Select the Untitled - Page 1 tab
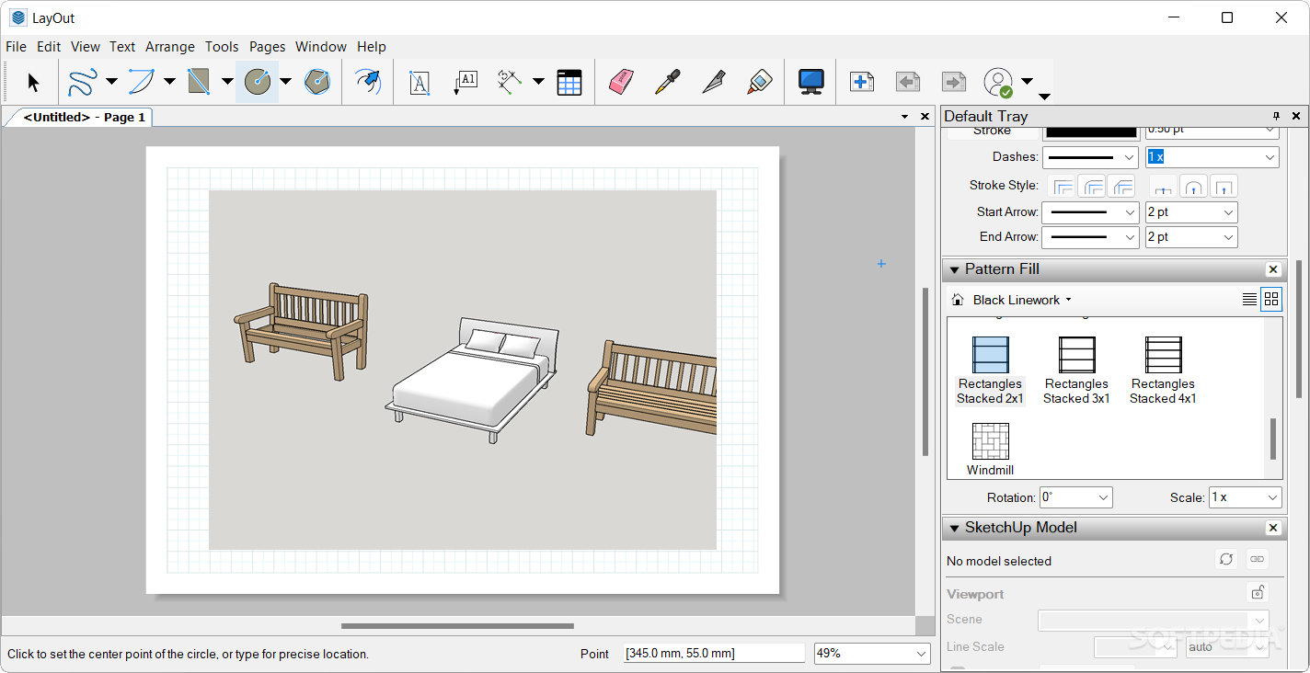Viewport: 1310px width, 673px height. (85, 117)
